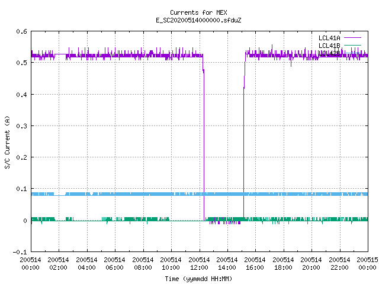Image resolution: width=379 pixels, height=284 pixels.
Task: Click the 0.5 y-axis tick value
Action: coord(21,63)
